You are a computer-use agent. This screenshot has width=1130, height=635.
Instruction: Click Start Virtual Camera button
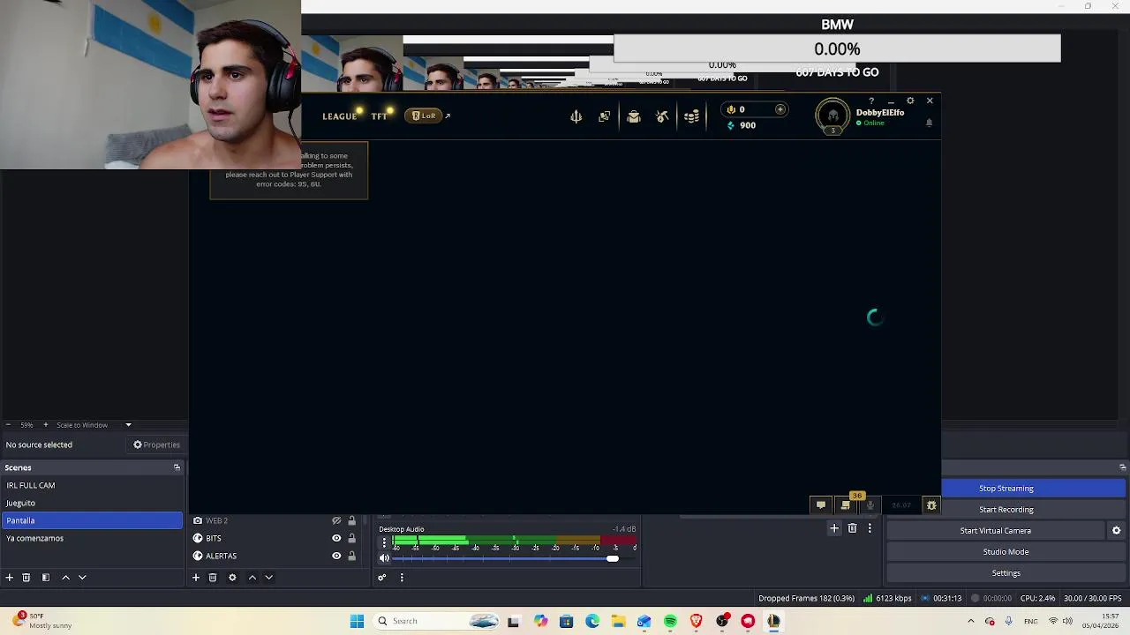[995, 531]
